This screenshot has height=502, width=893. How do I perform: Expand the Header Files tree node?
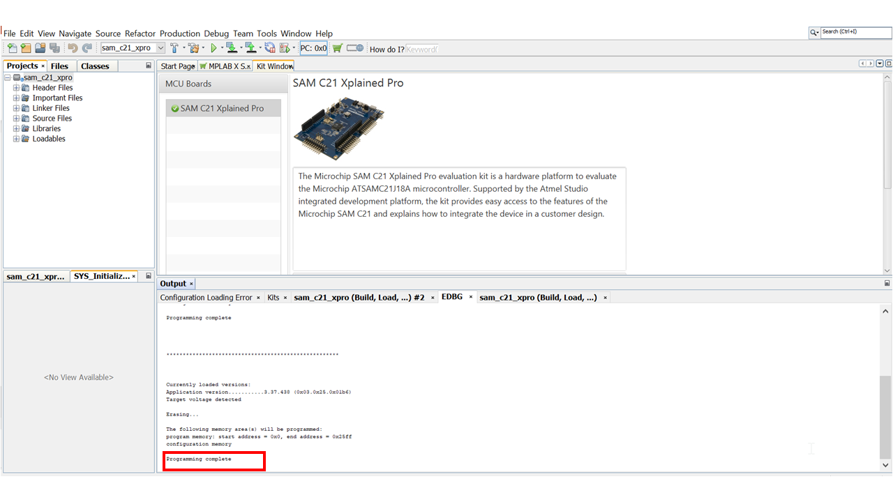click(17, 88)
